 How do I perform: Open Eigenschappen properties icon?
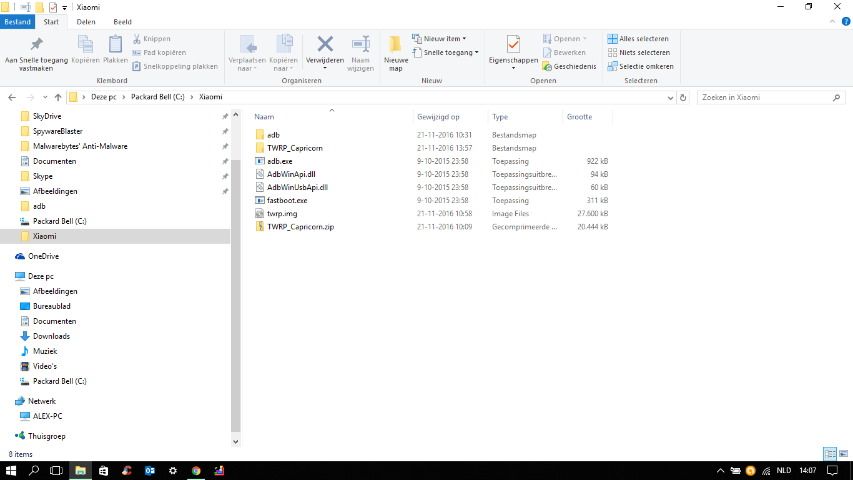coord(513,45)
